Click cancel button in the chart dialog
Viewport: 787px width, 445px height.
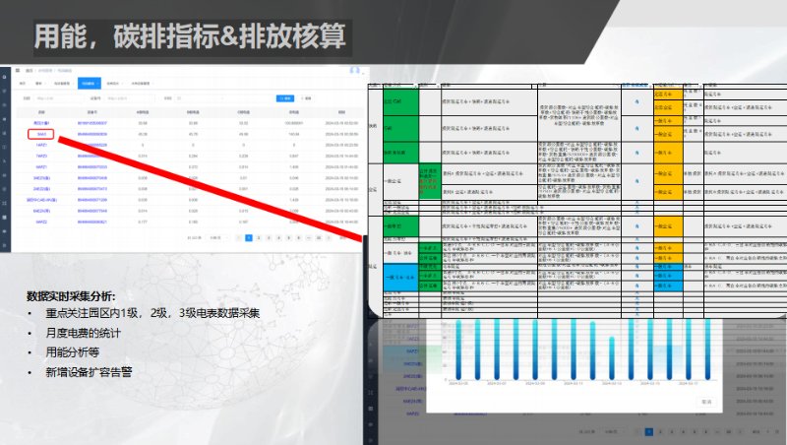point(706,402)
